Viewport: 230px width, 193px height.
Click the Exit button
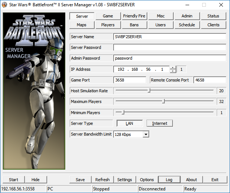point(215,180)
